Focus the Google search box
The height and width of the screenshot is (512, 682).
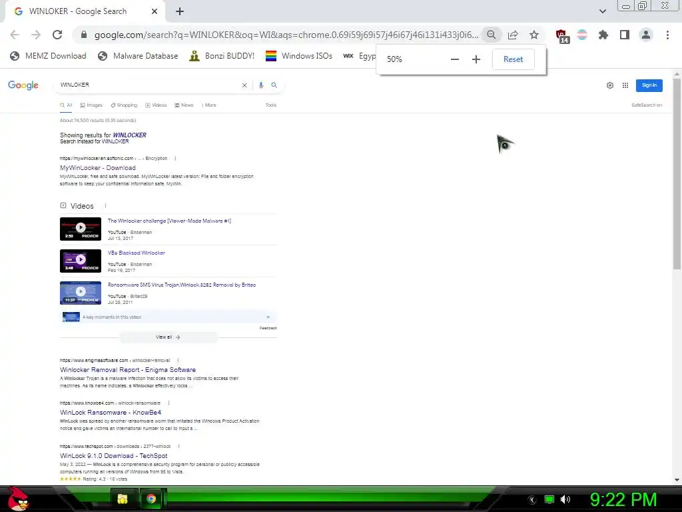pos(148,85)
